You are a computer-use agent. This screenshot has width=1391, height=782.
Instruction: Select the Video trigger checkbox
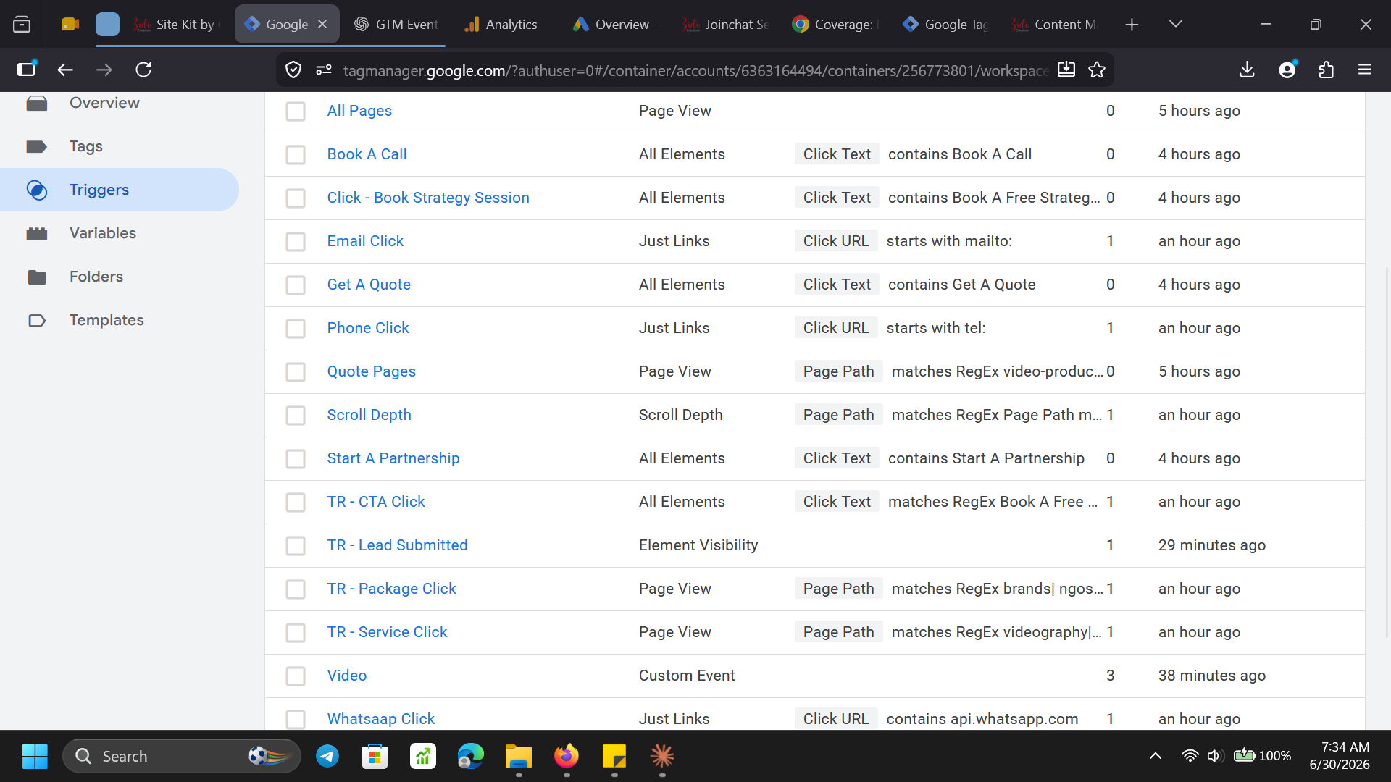[x=296, y=676]
